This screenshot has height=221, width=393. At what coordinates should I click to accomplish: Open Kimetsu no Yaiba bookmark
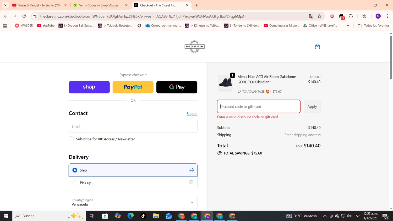click(x=203, y=26)
